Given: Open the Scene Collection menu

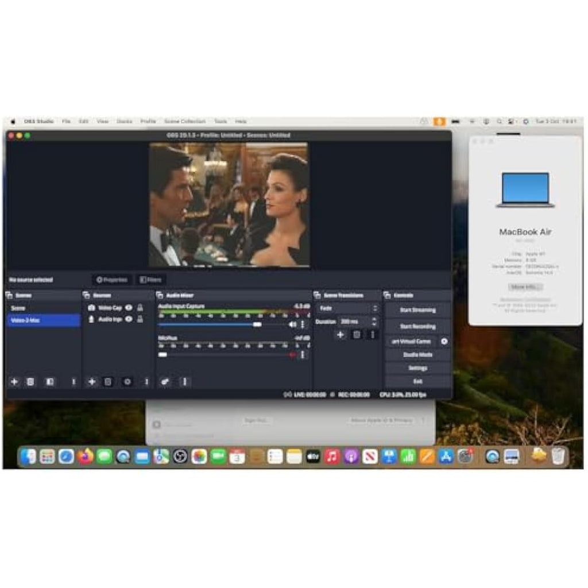Looking at the screenshot, I should 185,121.
